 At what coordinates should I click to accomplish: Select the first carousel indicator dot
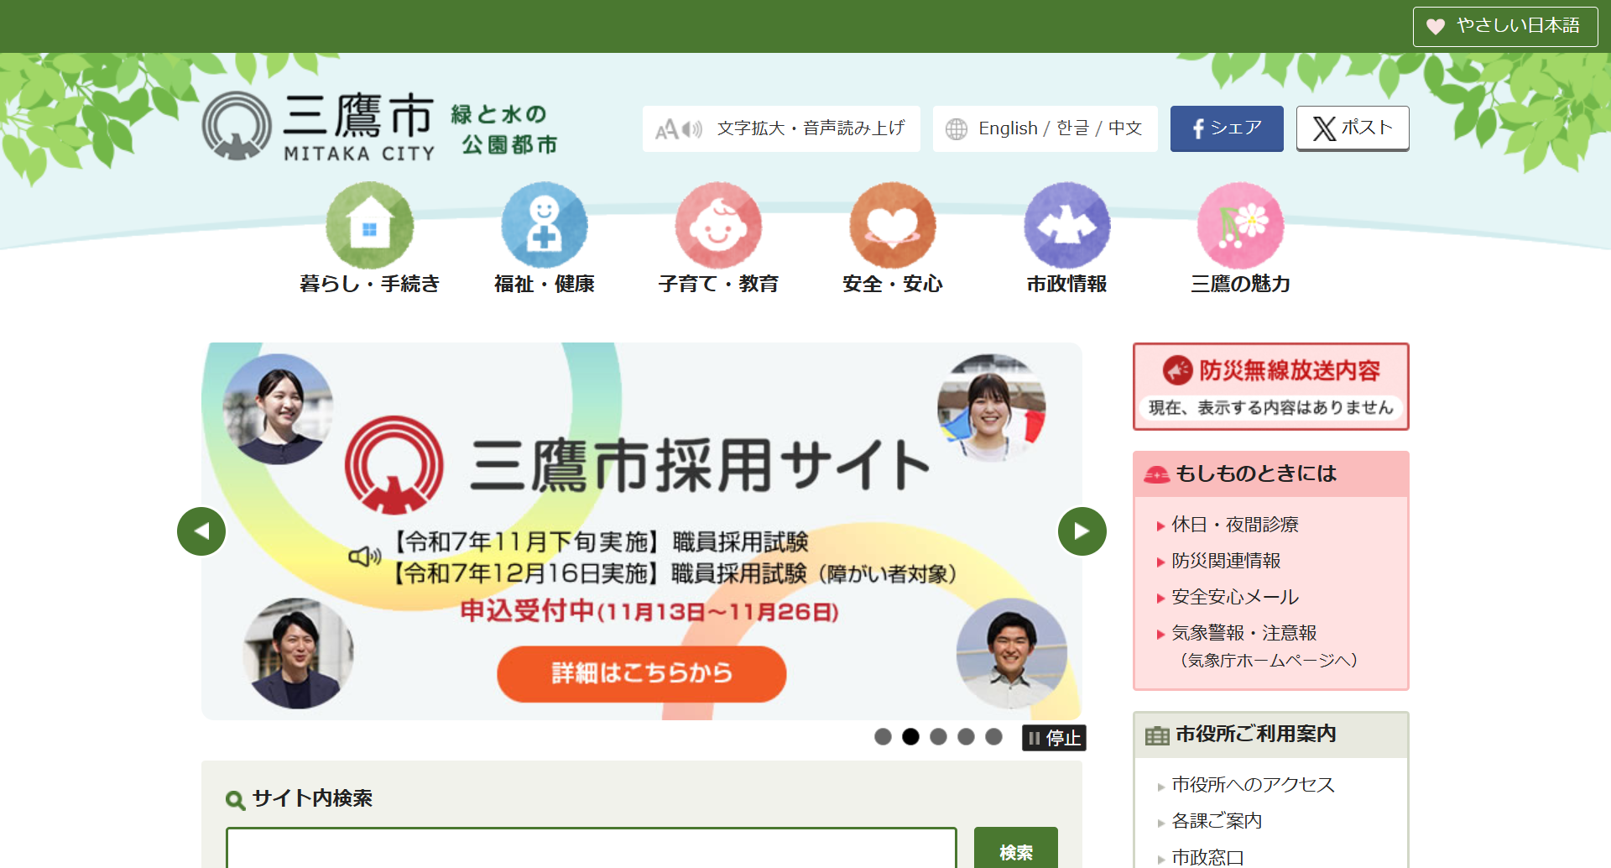click(x=883, y=737)
